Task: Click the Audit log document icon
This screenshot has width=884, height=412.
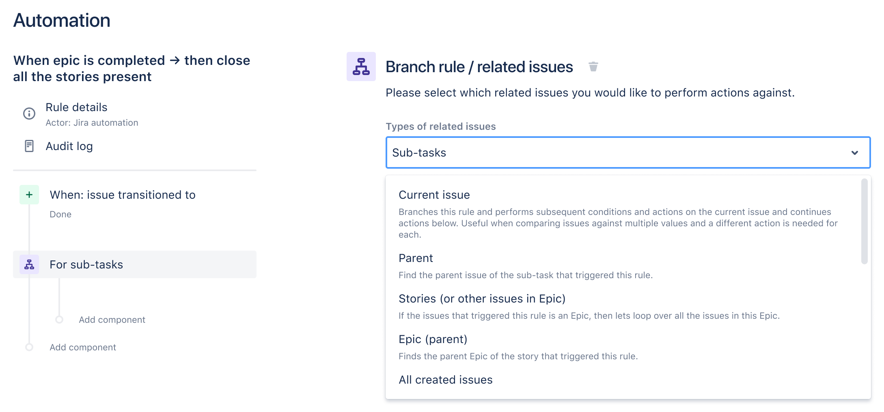Action: click(x=29, y=146)
